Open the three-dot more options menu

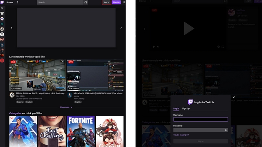pos(18,2)
